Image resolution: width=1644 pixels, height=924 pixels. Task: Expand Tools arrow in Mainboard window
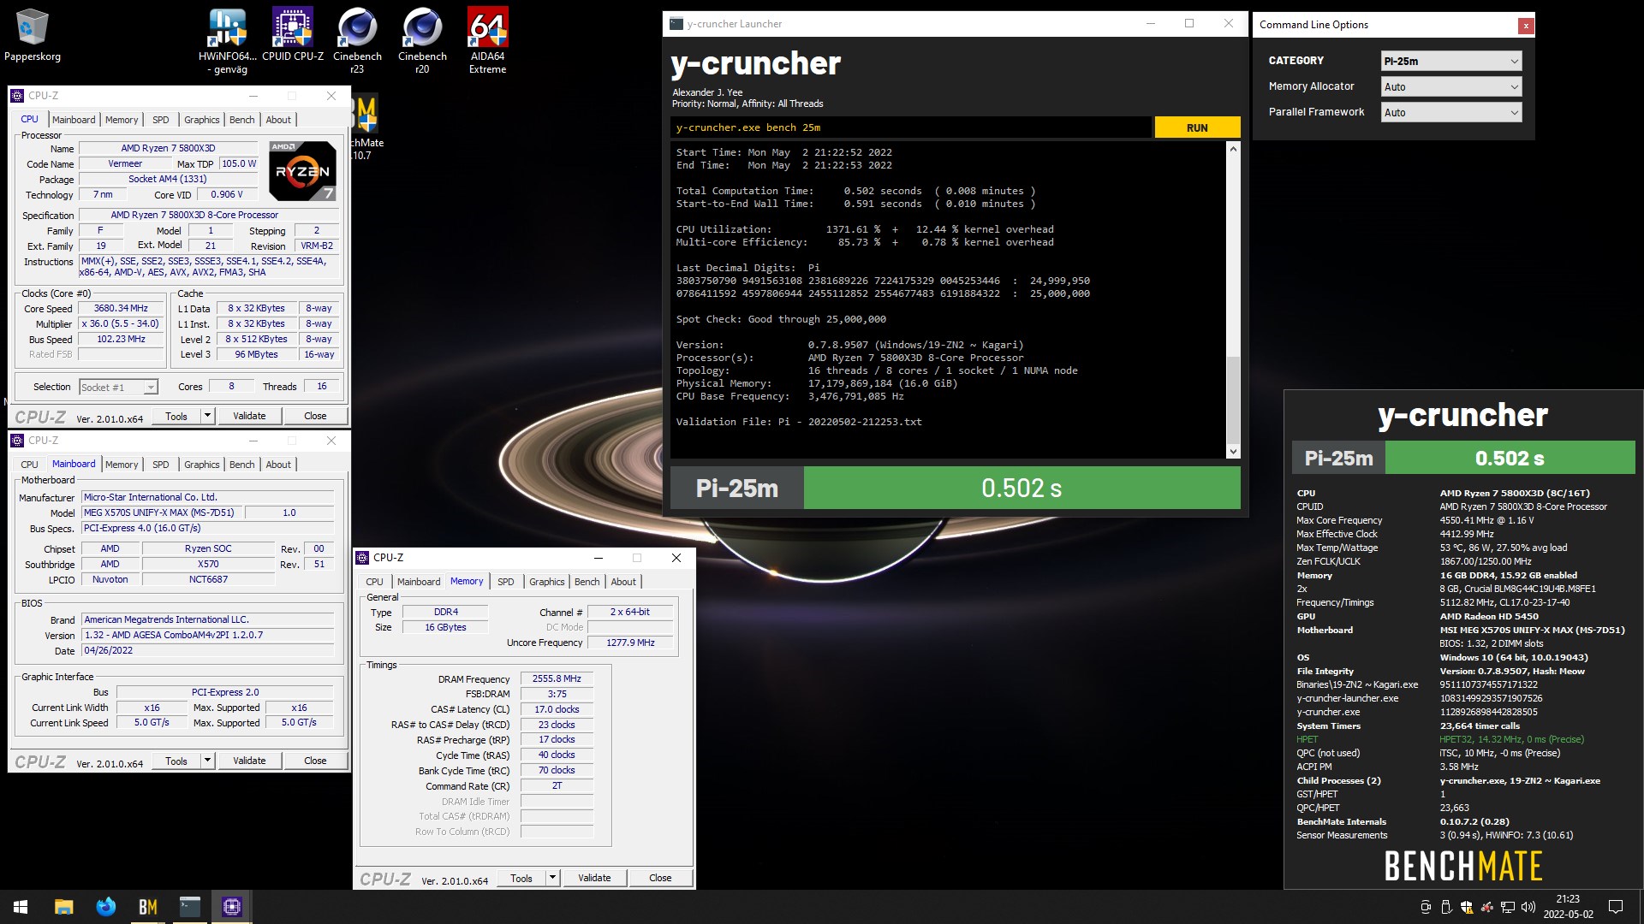pyautogui.click(x=207, y=761)
